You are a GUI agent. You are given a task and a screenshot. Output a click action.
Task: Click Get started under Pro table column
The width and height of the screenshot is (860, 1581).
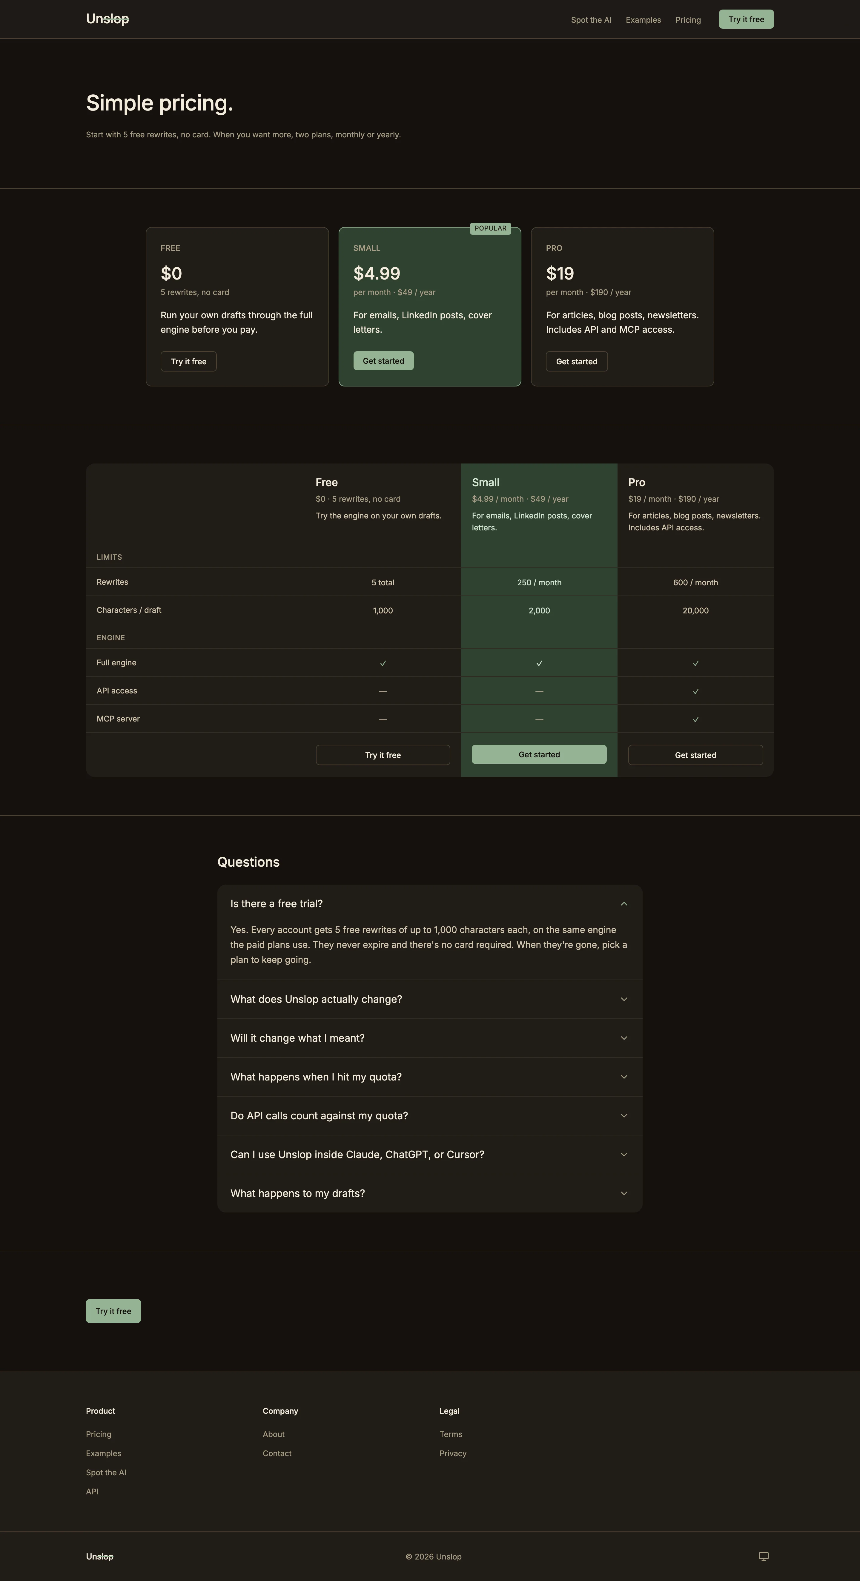pyautogui.click(x=695, y=755)
